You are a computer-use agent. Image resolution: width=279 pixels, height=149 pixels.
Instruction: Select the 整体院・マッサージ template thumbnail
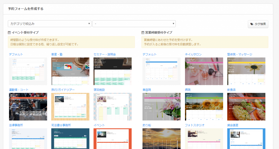[x=246, y=71]
